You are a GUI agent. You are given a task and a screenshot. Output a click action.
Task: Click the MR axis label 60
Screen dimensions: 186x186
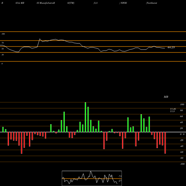(182, 116)
